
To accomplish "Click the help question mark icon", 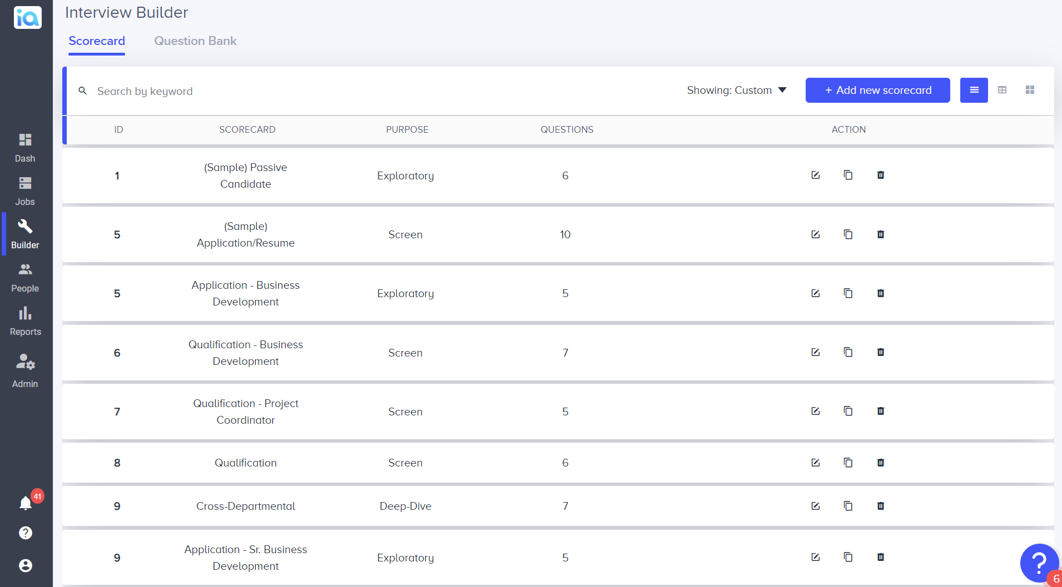I will click(24, 533).
